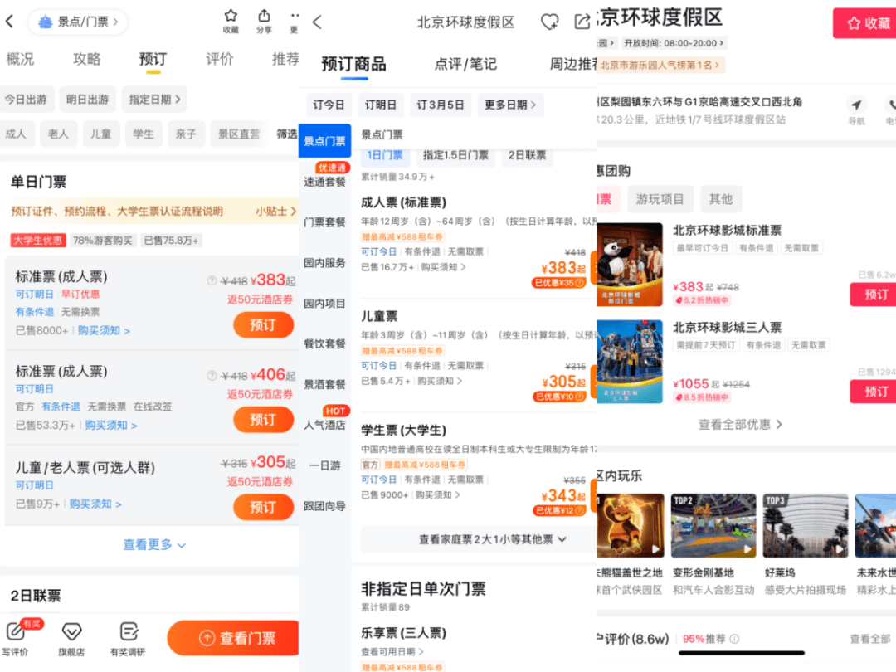Switch to the 2日联票 ticket tab
This screenshot has height=672, width=896.
(x=528, y=155)
